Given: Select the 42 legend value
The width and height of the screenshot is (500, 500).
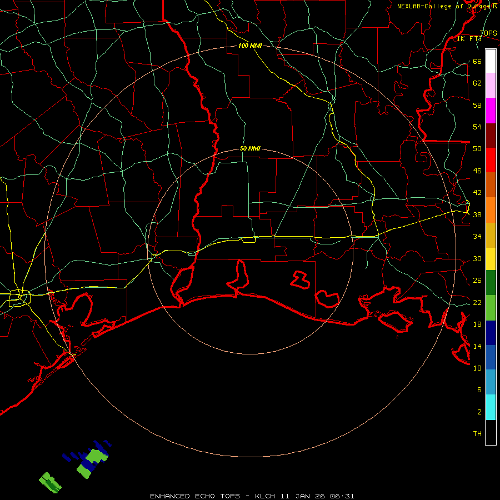Looking at the screenshot, I should [x=477, y=193].
